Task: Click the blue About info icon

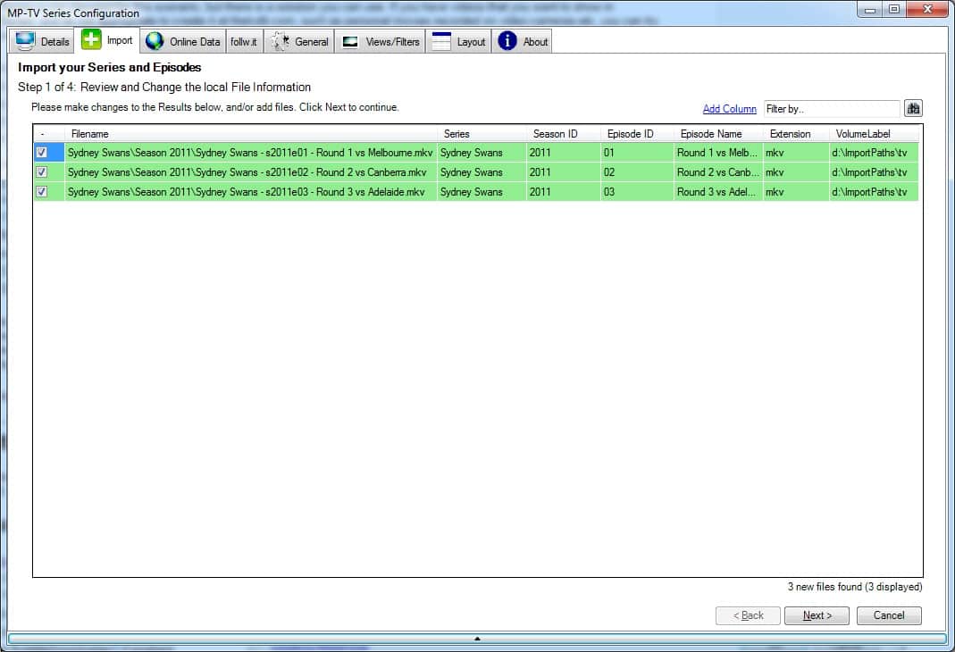Action: [x=507, y=41]
